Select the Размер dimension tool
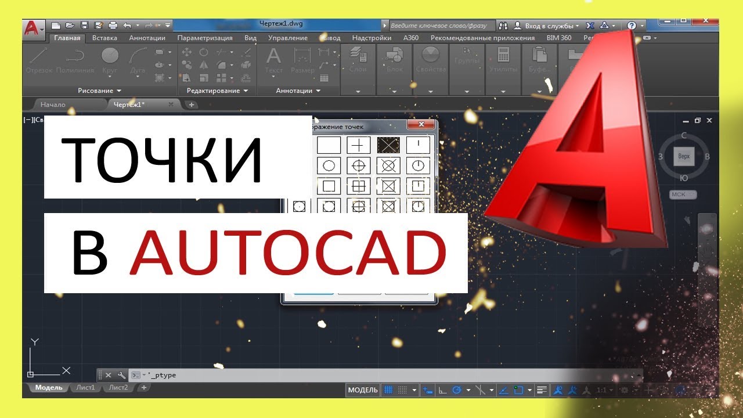 click(302, 60)
